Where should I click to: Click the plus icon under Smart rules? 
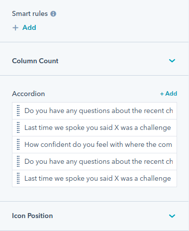(x=15, y=28)
